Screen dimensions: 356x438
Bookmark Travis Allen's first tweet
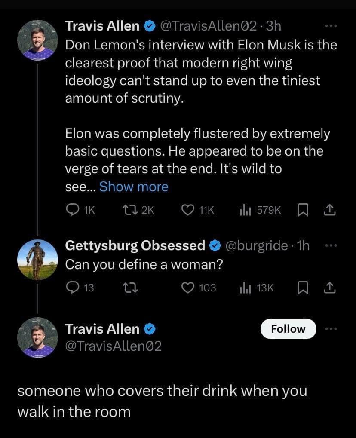[x=302, y=210]
